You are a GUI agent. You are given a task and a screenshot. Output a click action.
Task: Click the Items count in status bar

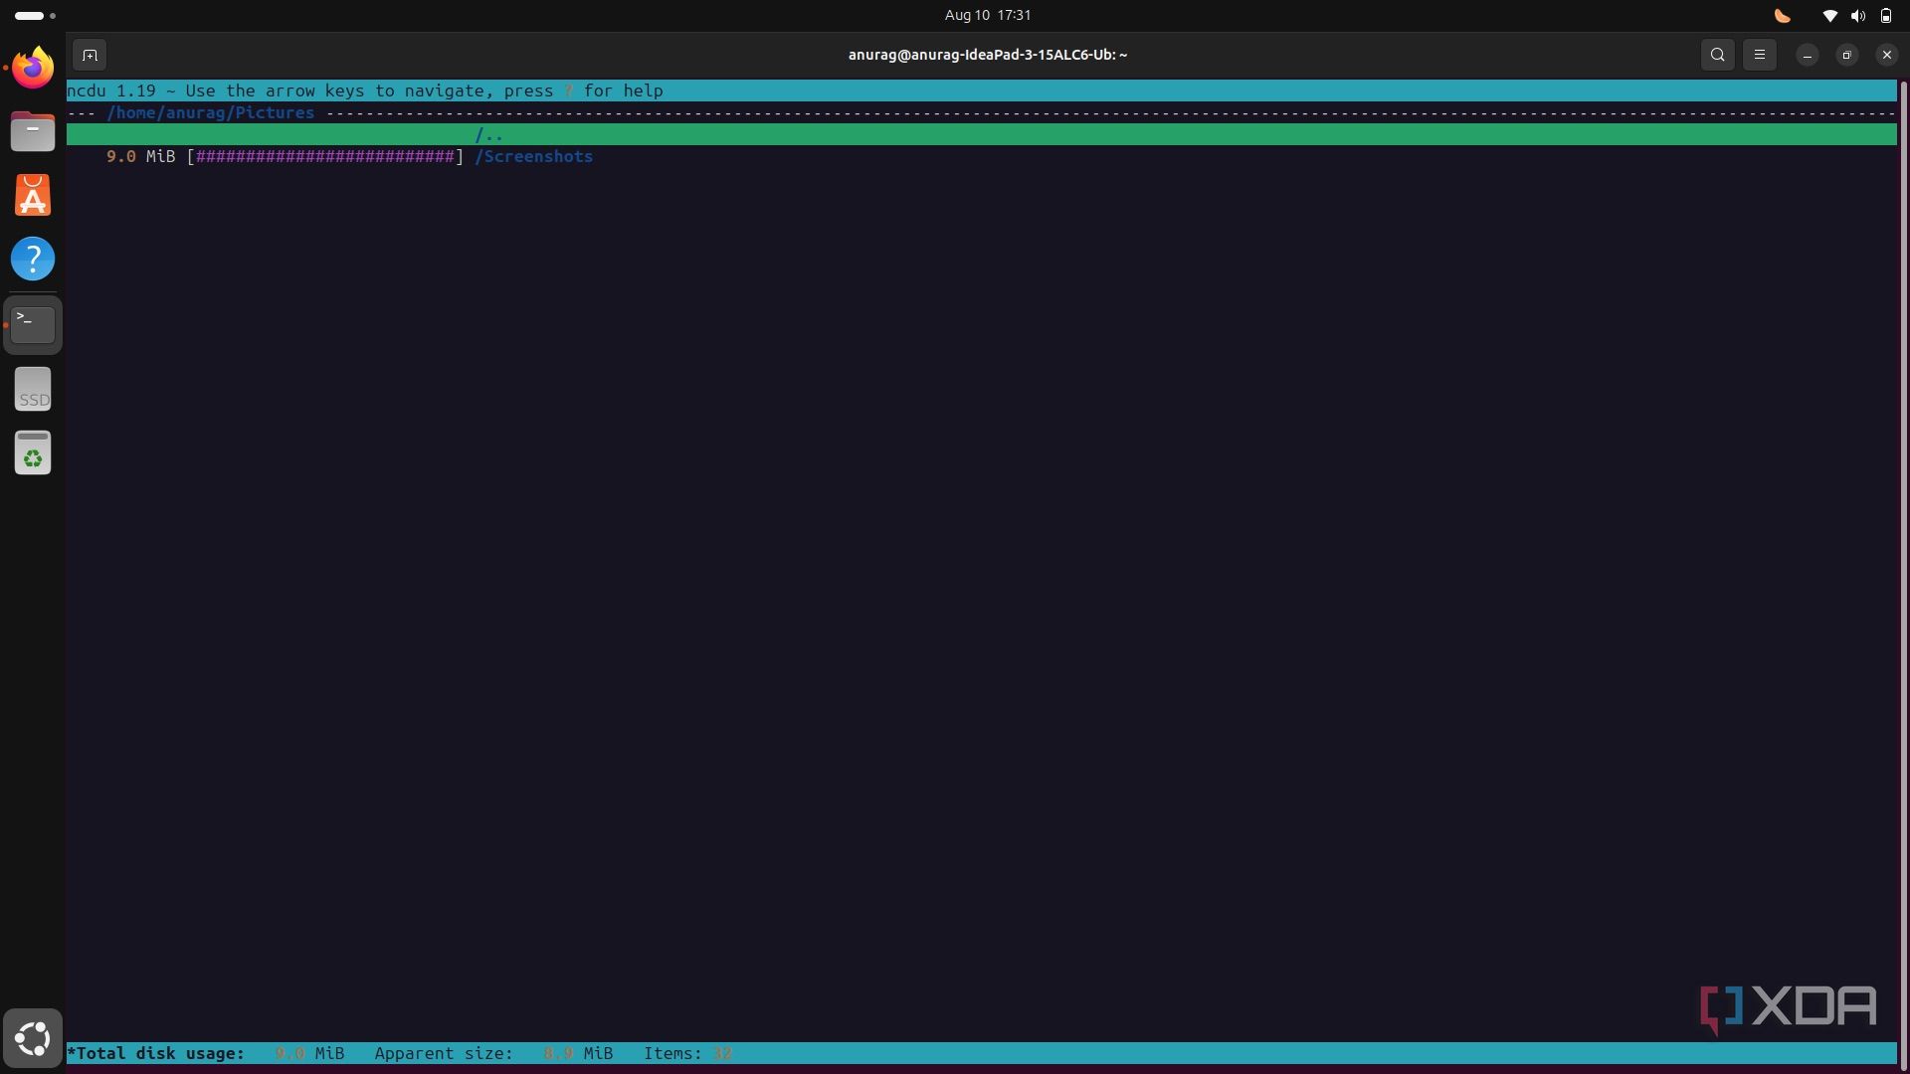[687, 1053]
